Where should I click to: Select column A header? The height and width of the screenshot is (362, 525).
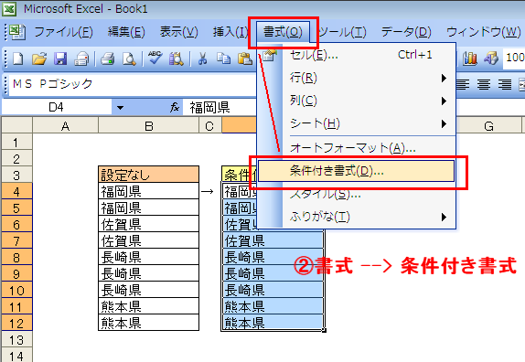coord(65,125)
